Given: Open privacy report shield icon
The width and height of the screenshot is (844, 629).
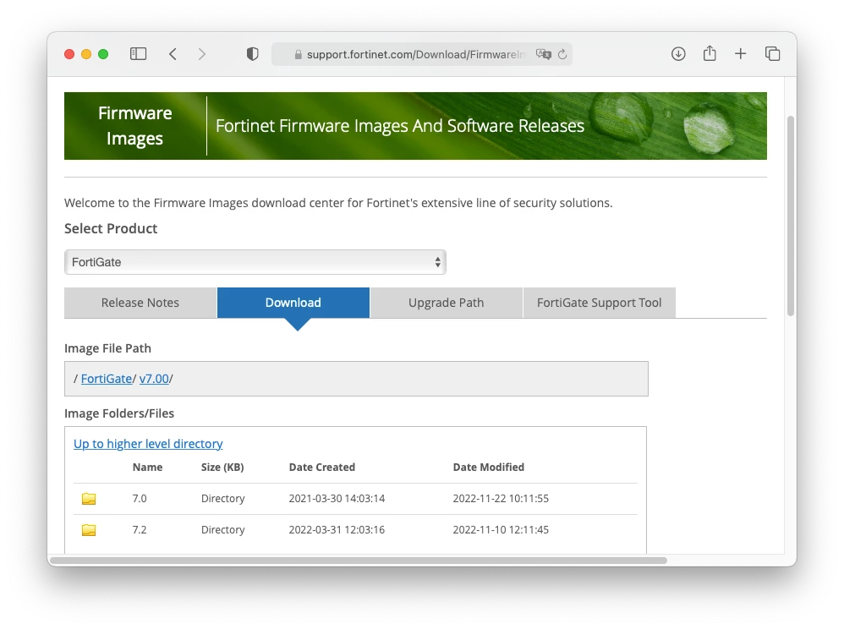Looking at the screenshot, I should pyautogui.click(x=253, y=54).
